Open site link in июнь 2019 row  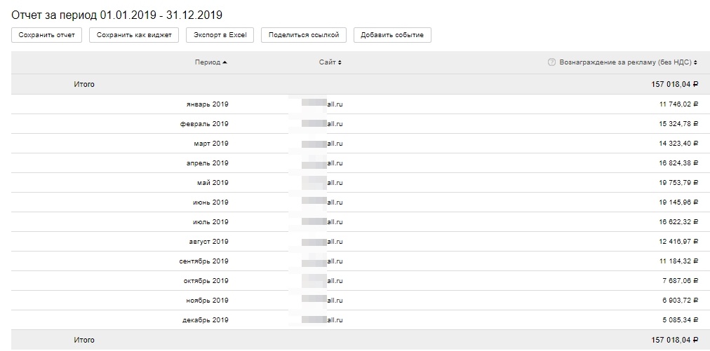tap(335, 202)
